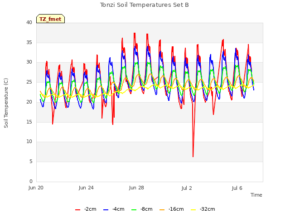Select chart title Tonzi Soil Temperatures Set B
This screenshot has height=218, width=290.
(145, 5)
